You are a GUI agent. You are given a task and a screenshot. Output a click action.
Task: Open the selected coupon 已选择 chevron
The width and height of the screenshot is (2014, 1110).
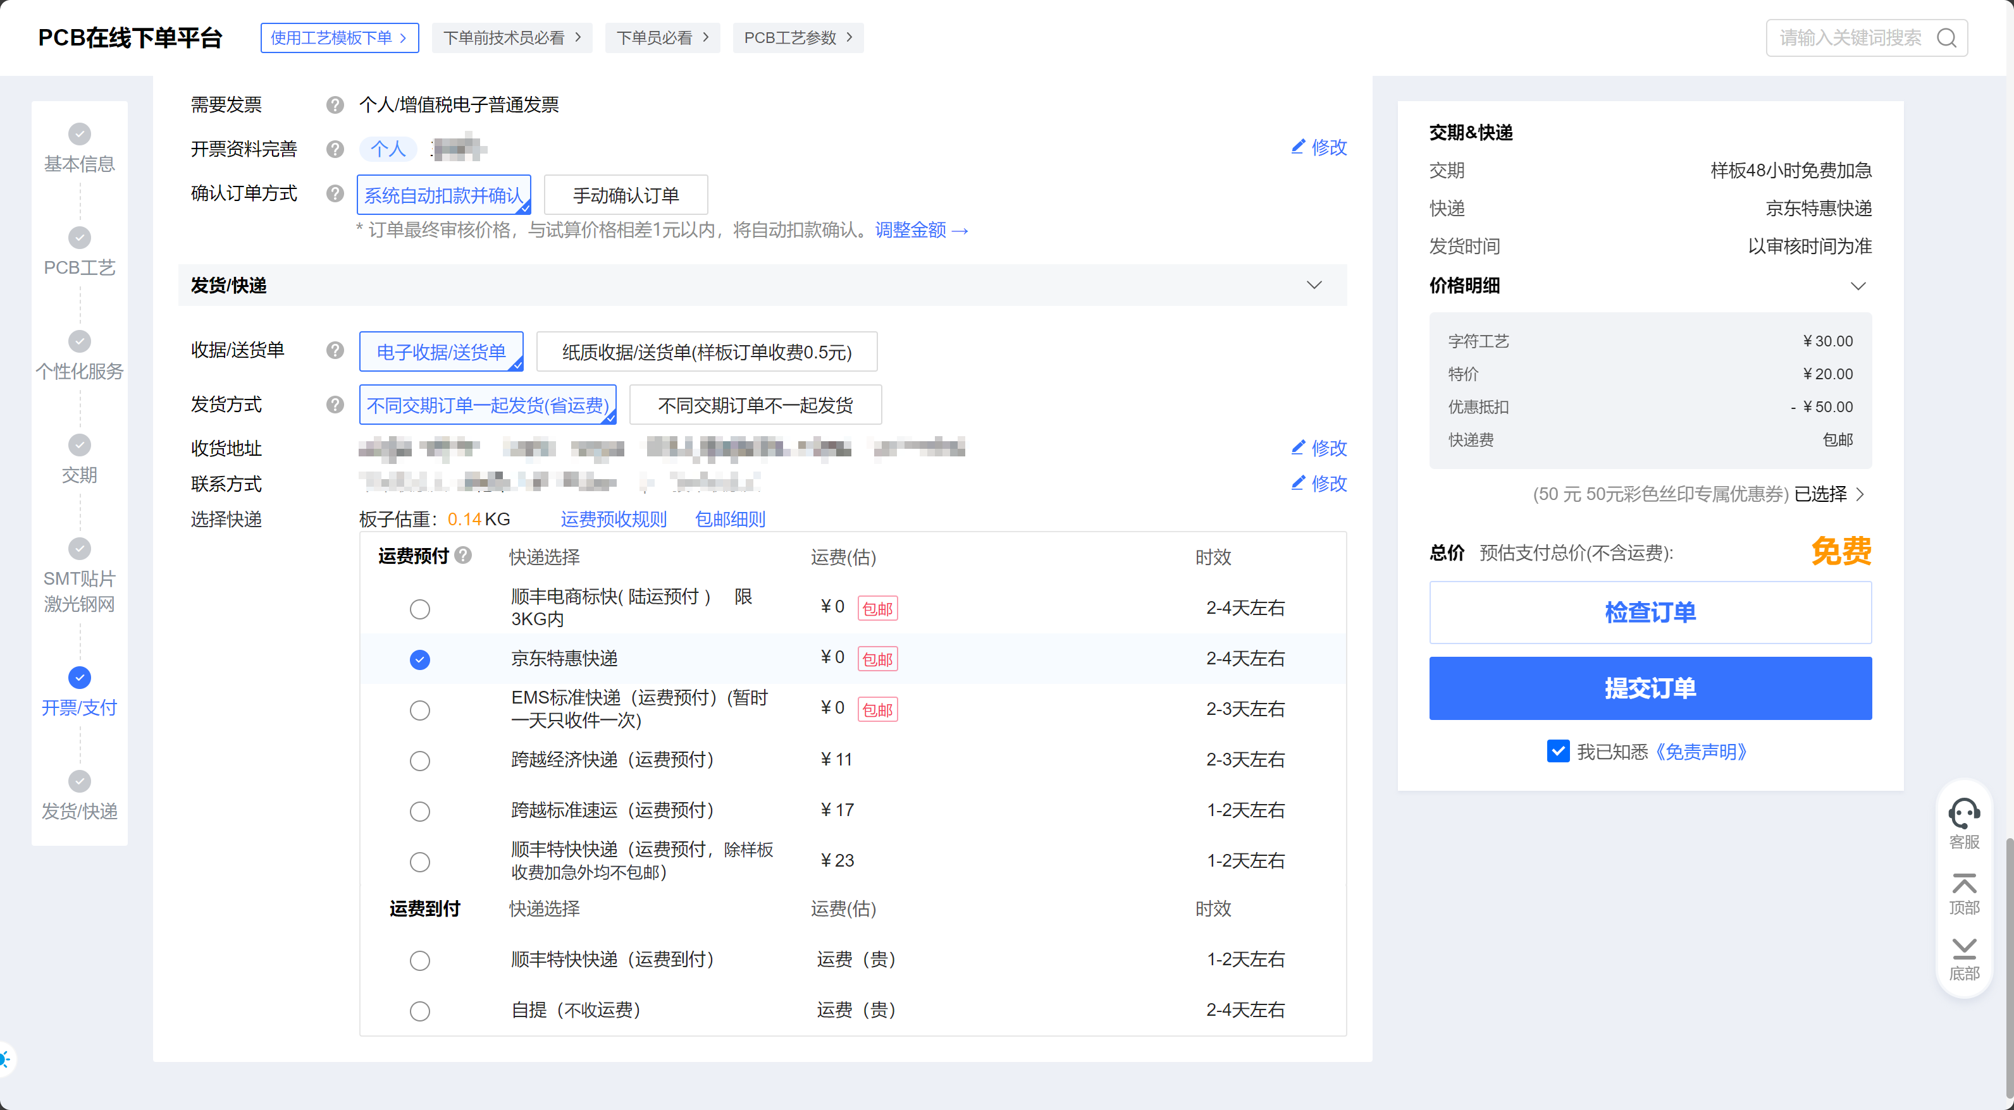point(1860,494)
